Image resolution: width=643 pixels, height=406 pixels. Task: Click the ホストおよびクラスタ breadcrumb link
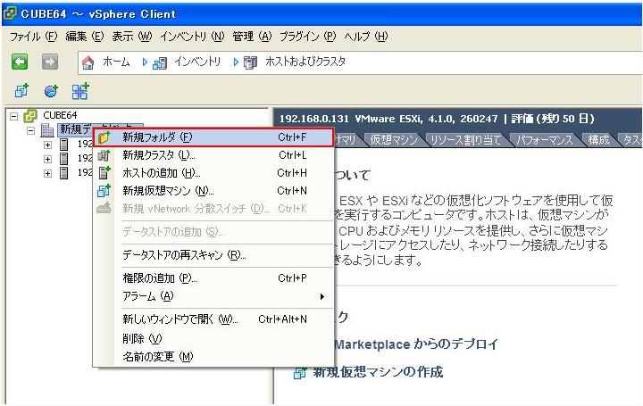[305, 62]
